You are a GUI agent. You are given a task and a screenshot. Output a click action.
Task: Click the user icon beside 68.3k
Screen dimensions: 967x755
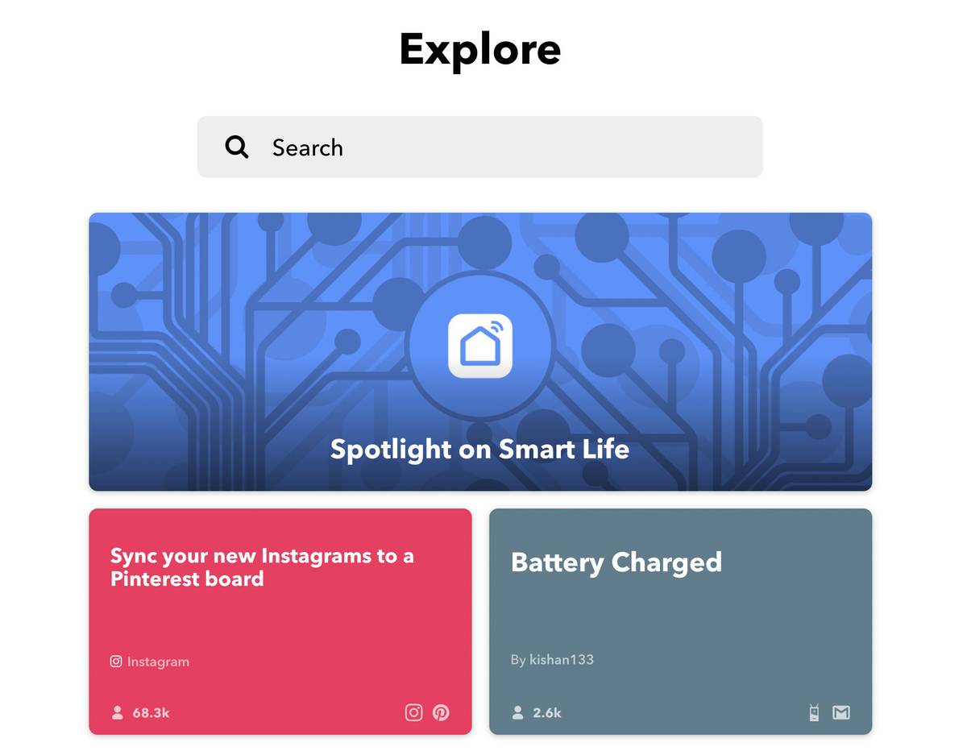[118, 712]
